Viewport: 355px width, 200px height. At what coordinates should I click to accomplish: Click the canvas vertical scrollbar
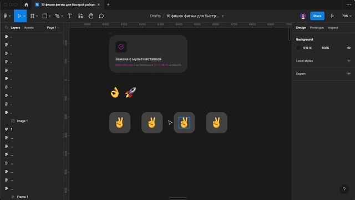[x=290, y=34]
